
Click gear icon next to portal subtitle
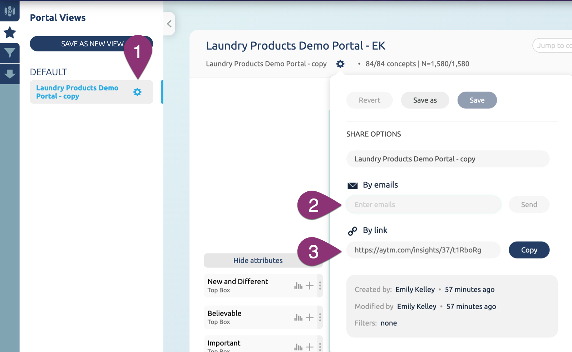coord(340,64)
